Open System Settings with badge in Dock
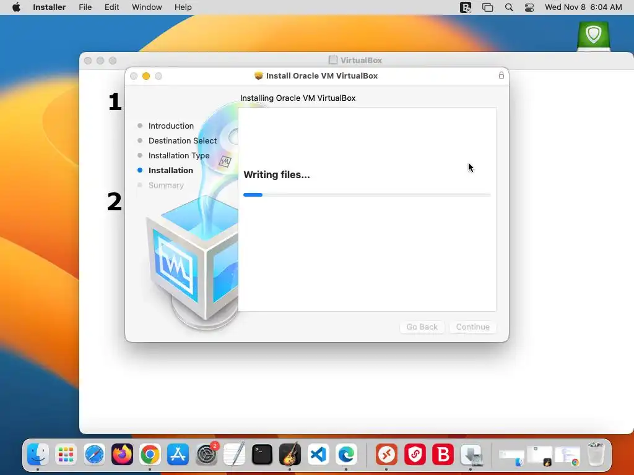This screenshot has height=475, width=634. point(206,455)
